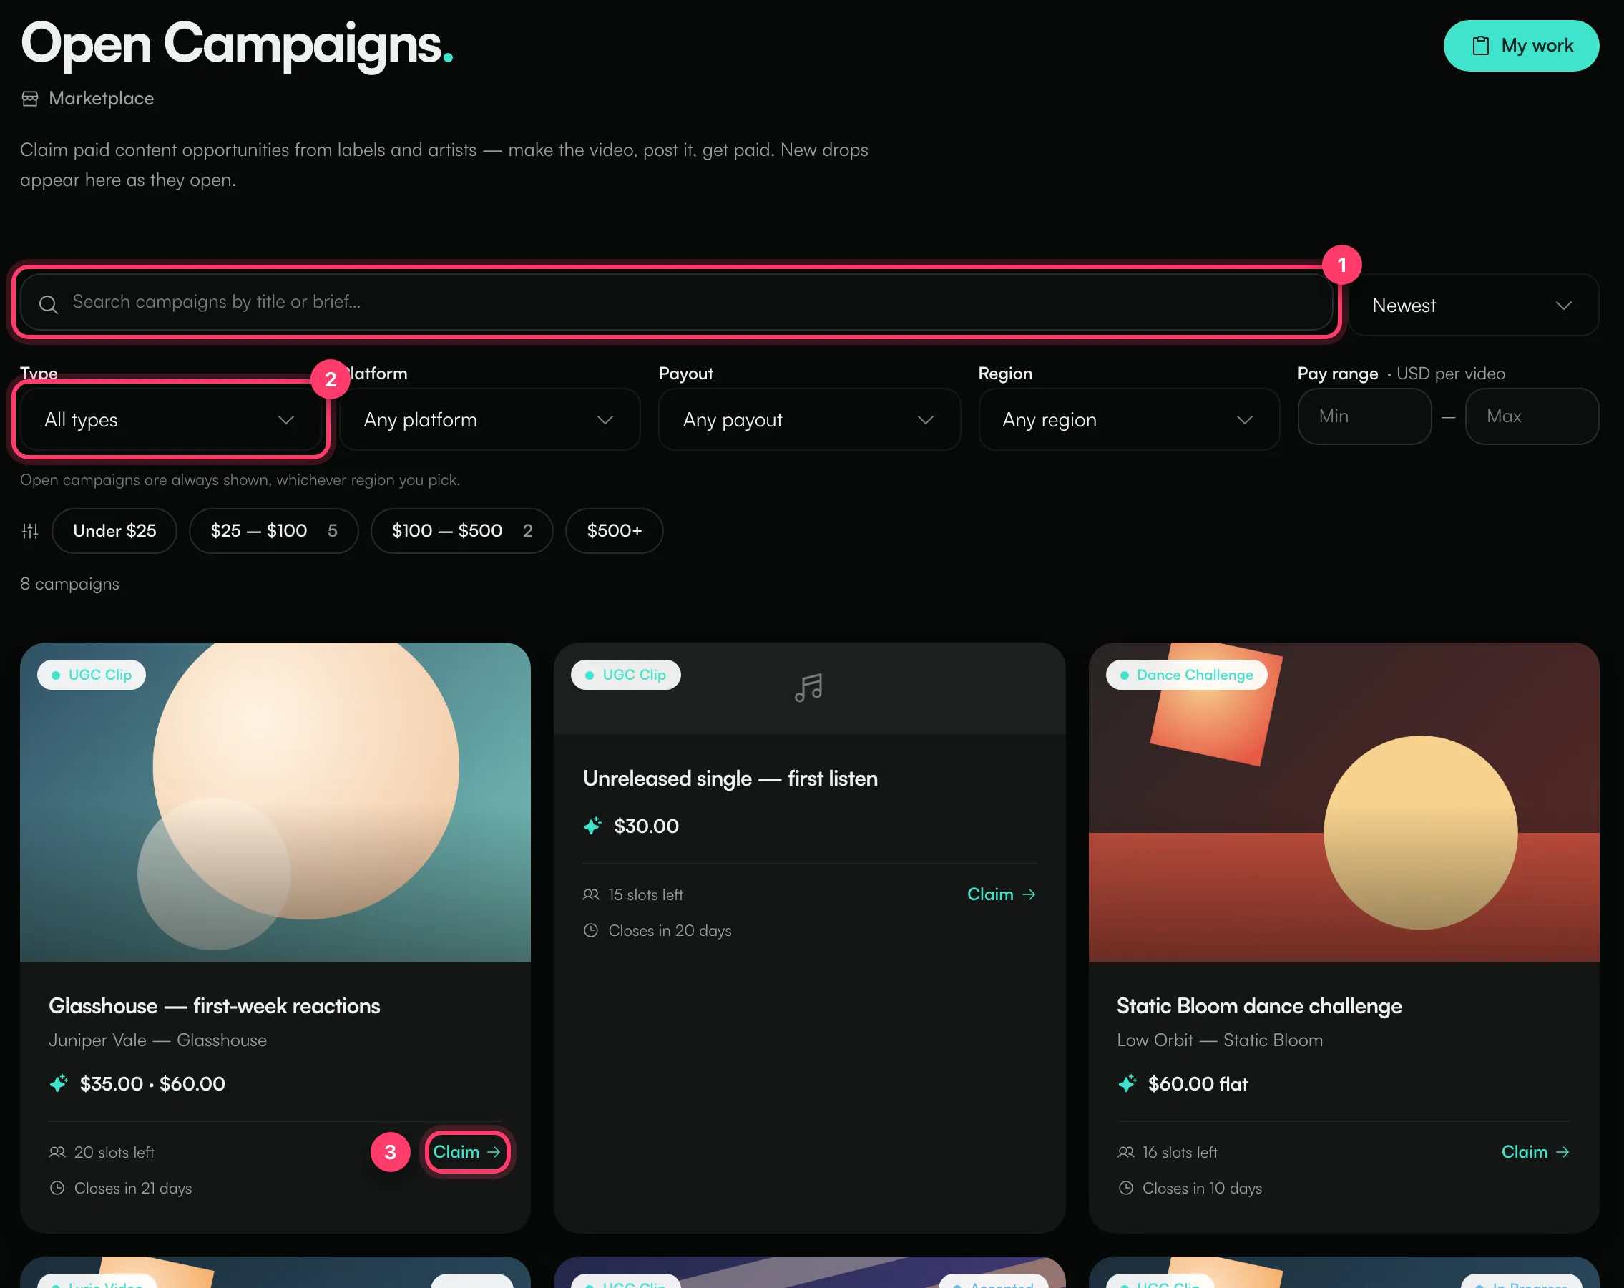This screenshot has height=1288, width=1624.
Task: Toggle the $500+ filter chip
Action: click(614, 531)
